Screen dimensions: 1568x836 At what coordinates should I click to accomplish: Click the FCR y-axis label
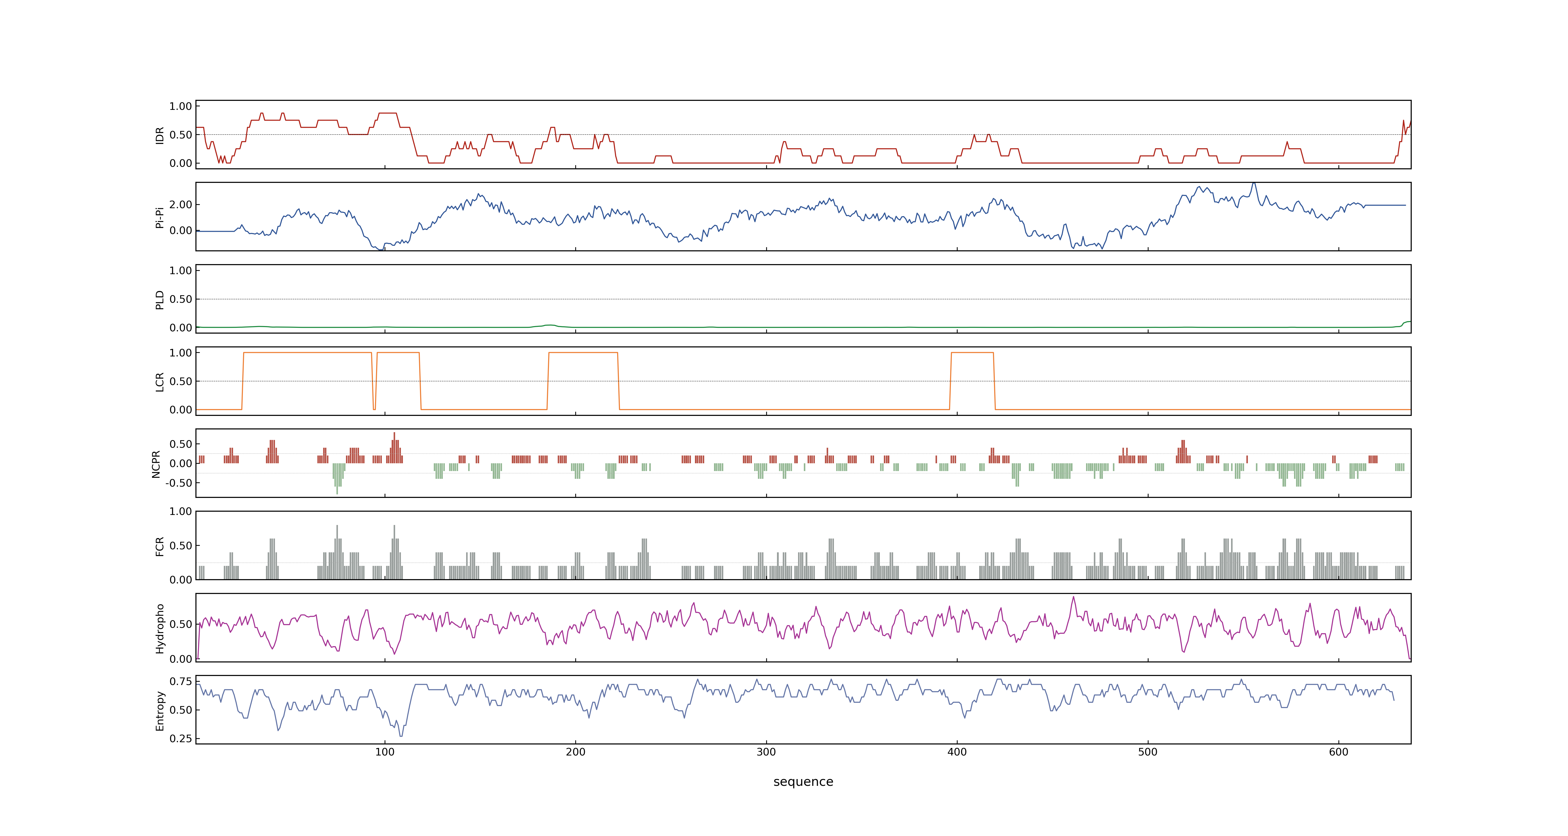coord(160,546)
